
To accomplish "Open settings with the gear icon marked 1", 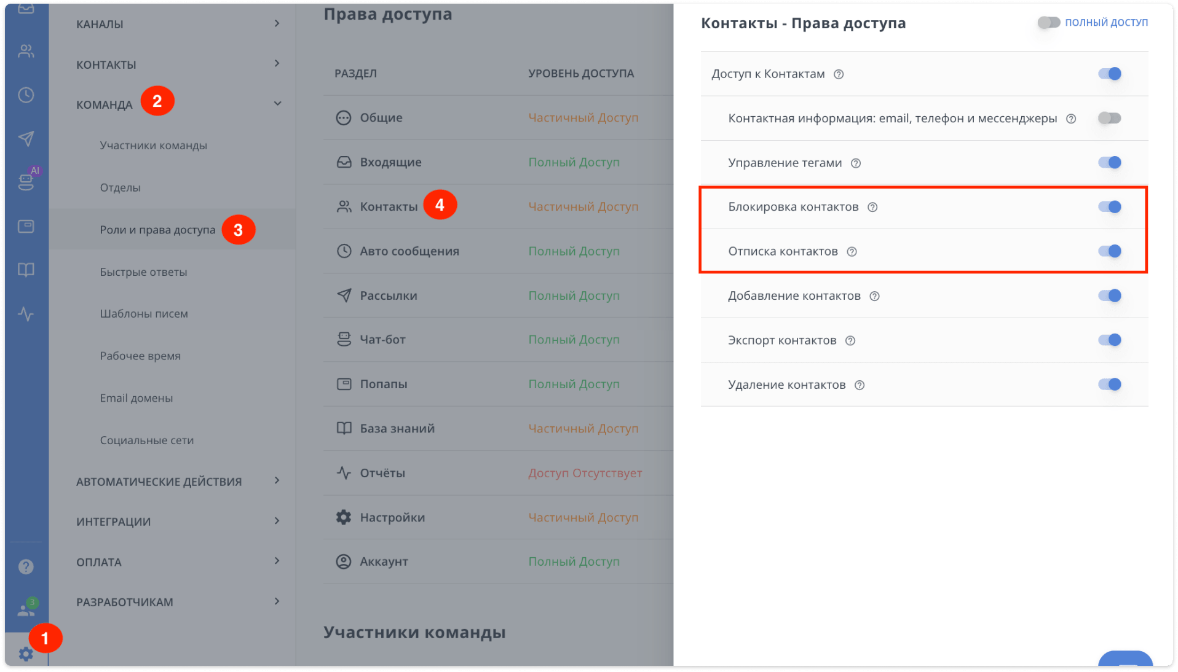I will point(26,654).
